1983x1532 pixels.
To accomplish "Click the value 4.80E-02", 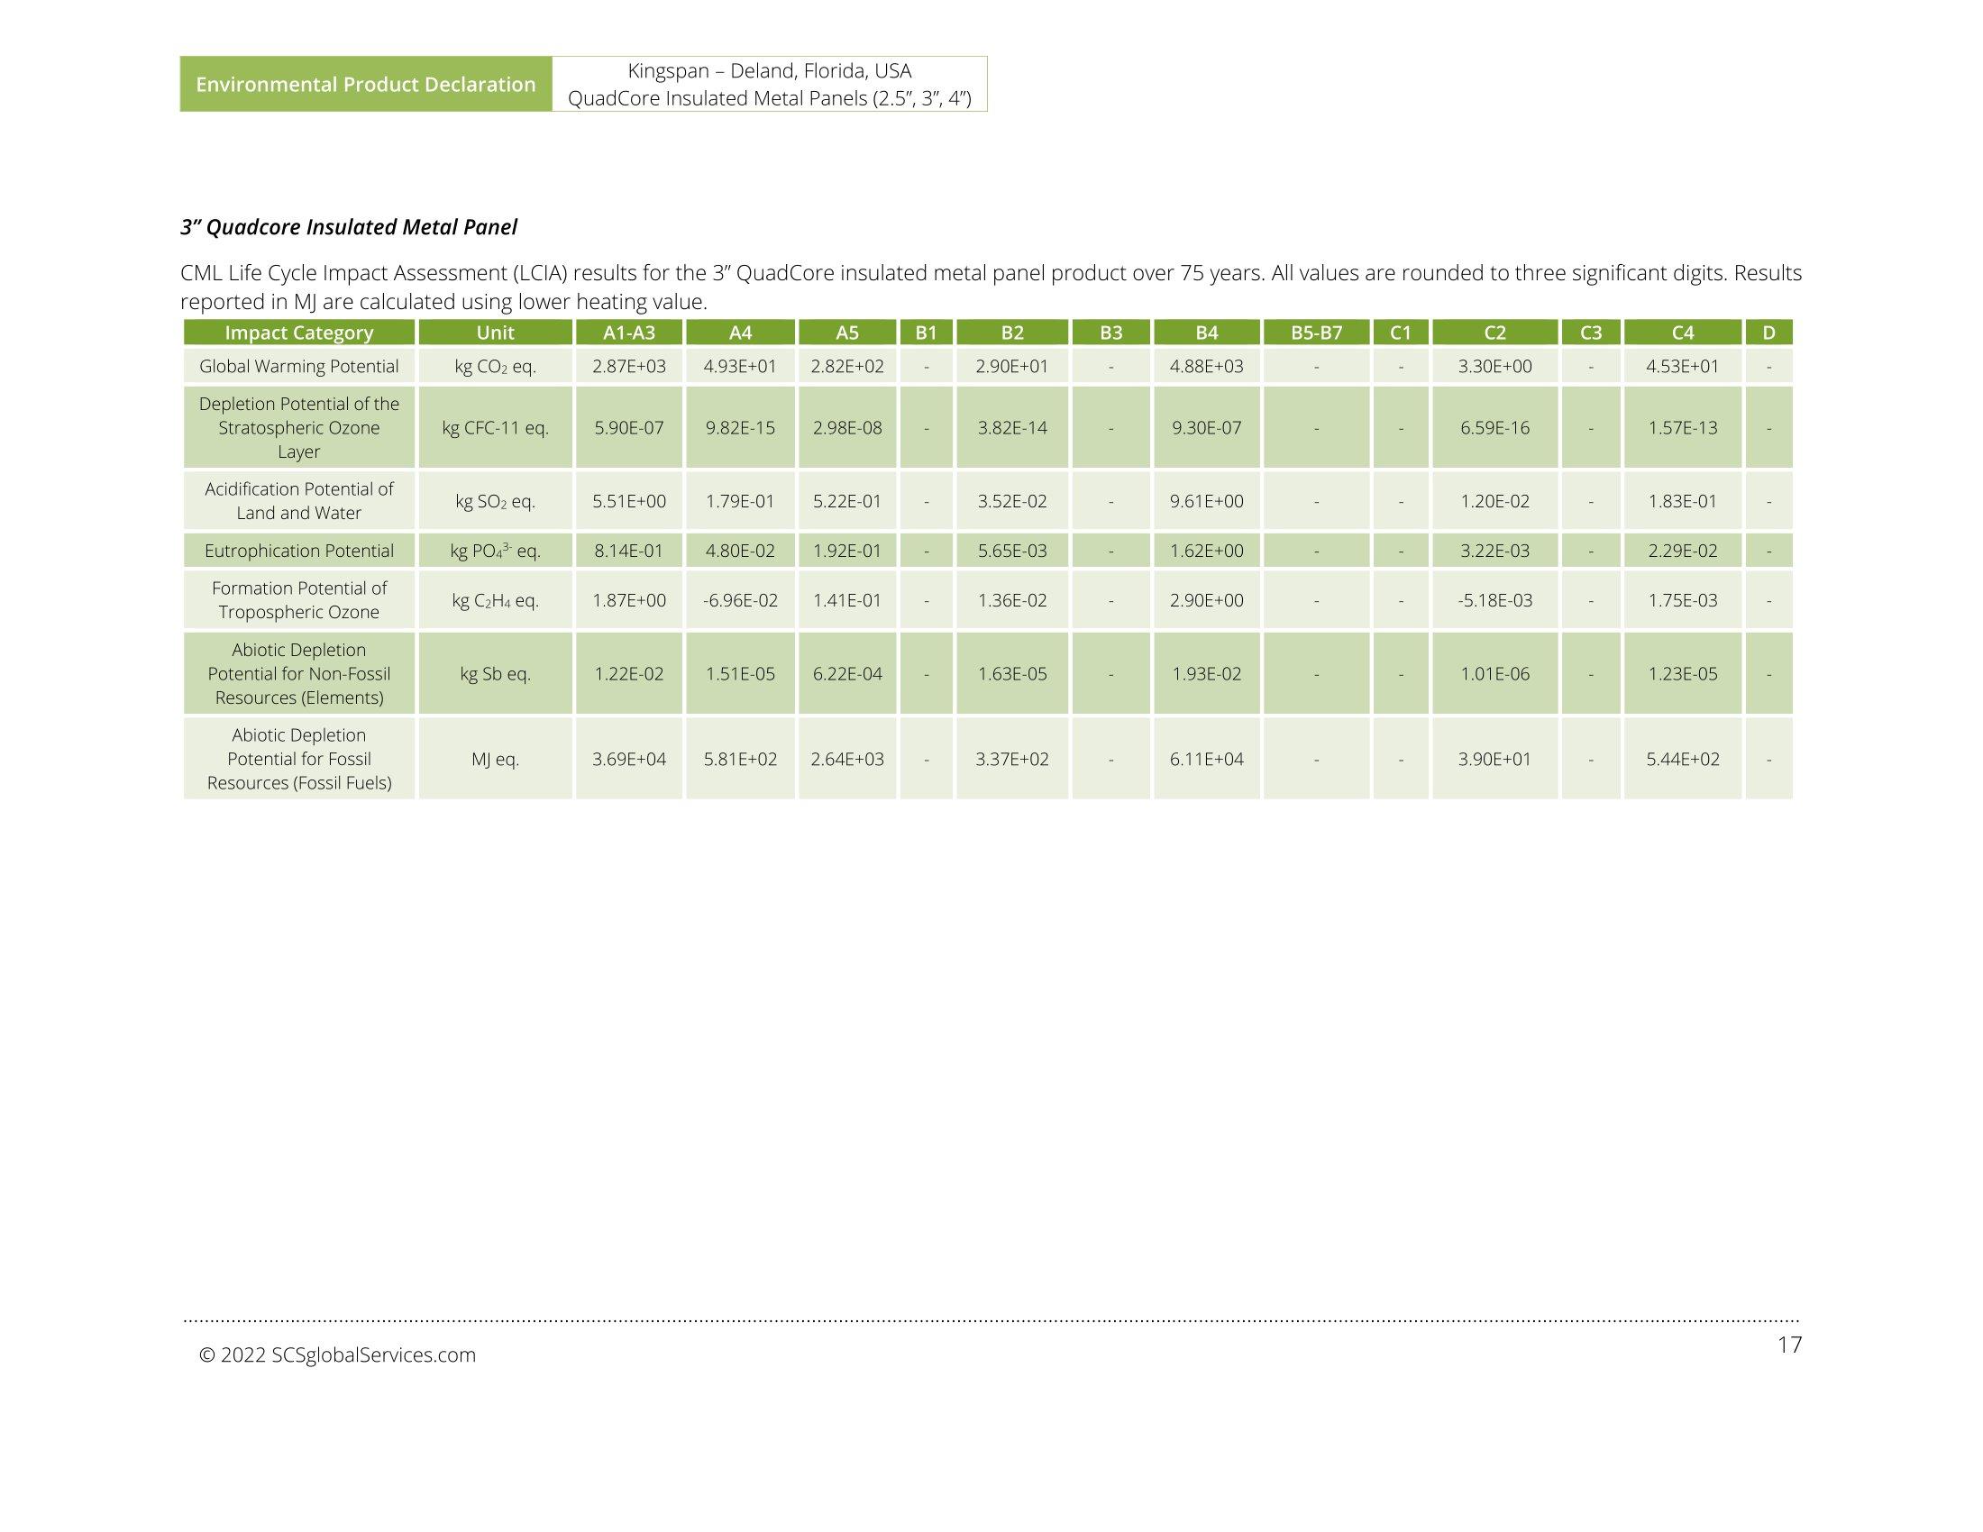I will tap(740, 551).
